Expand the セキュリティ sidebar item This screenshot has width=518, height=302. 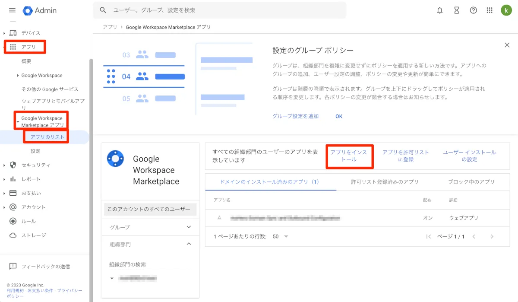[x=4, y=165]
